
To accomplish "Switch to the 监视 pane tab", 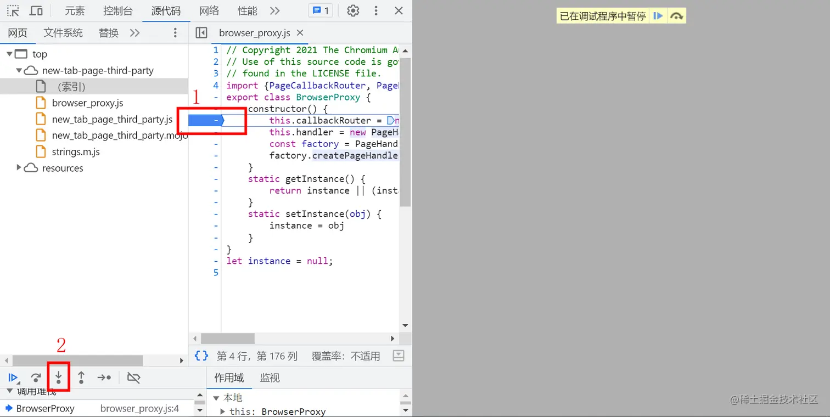I will point(270,377).
